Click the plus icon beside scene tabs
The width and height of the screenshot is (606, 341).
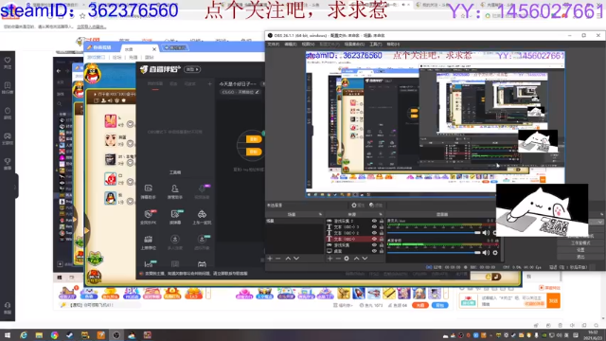coord(210,84)
